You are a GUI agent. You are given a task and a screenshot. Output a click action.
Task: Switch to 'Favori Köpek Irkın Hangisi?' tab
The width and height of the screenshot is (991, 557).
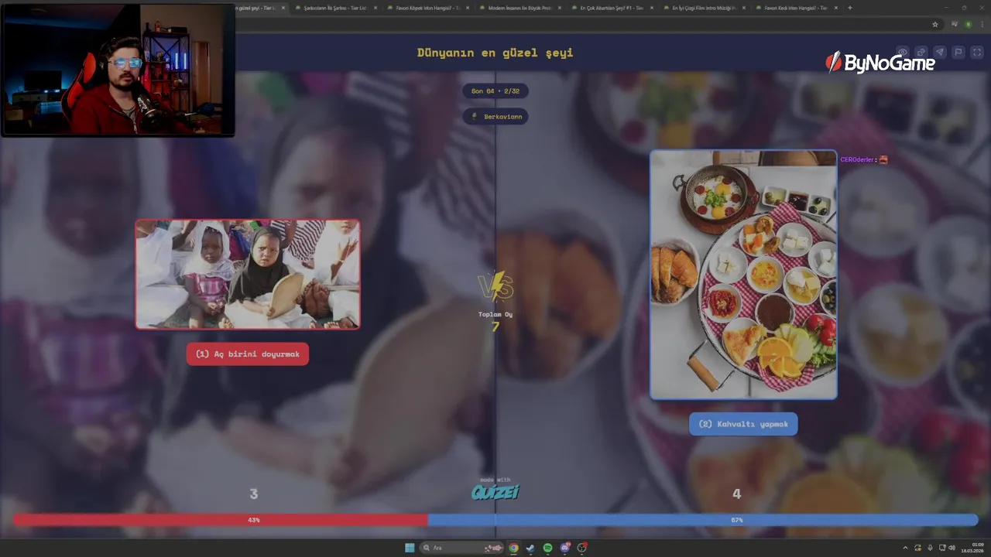pyautogui.click(x=428, y=8)
